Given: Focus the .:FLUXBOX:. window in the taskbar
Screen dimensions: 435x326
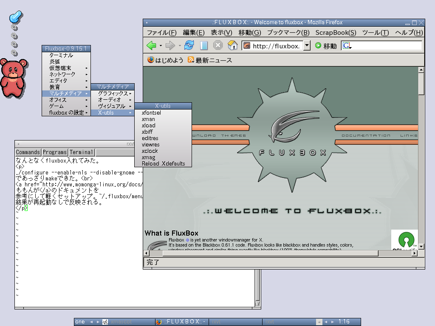Looking at the screenshot, I should (181, 322).
